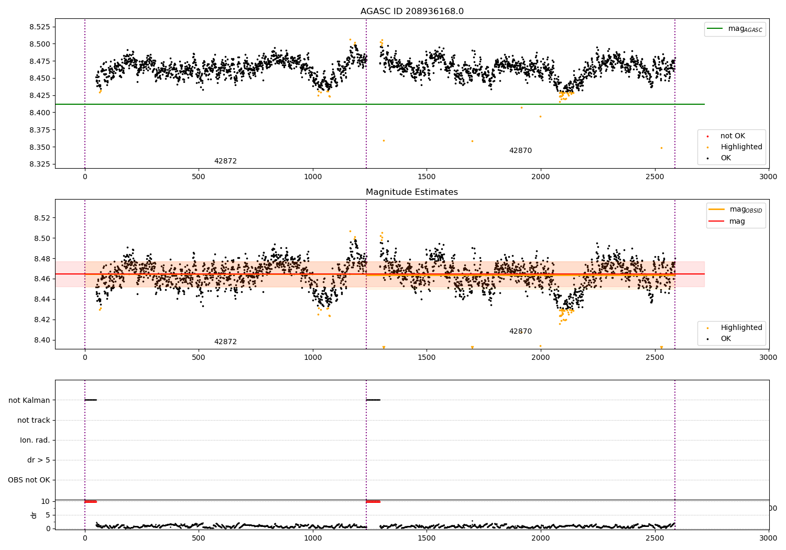Click the obsid label 42872 in the top plot
The height and width of the screenshot is (550, 786).
click(225, 161)
